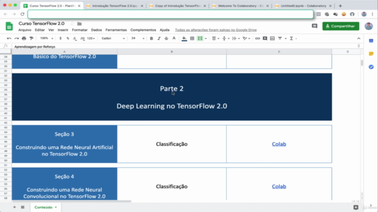Format cell as currency
The height and width of the screenshot is (212, 378).
click(x=60, y=38)
